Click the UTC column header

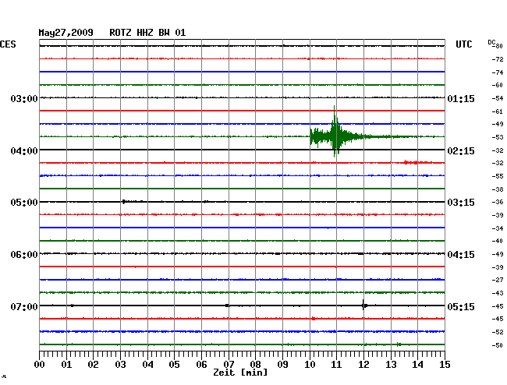[464, 44]
